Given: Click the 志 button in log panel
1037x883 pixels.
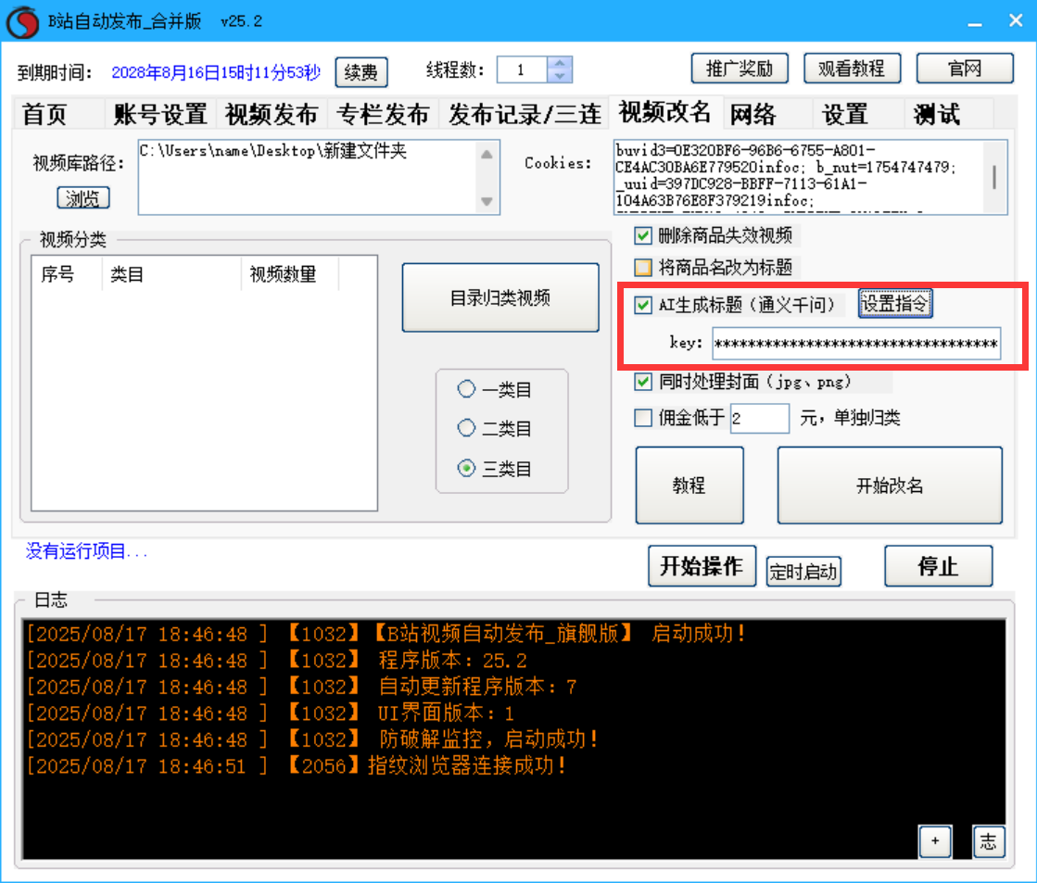Looking at the screenshot, I should (988, 841).
